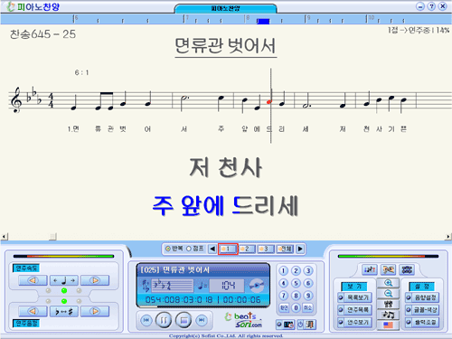
Task: Click measure 10 on the top ruler
Action: click(x=372, y=18)
